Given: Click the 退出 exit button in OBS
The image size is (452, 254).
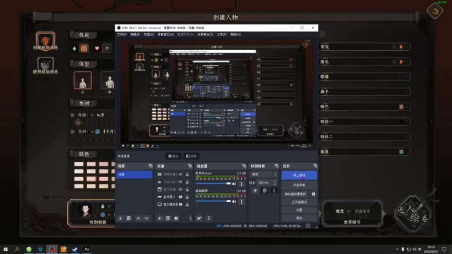Looking at the screenshot, I should point(299,218).
